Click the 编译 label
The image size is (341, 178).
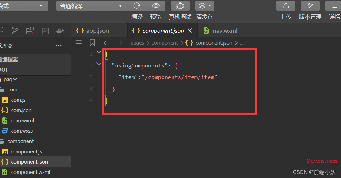137,17
